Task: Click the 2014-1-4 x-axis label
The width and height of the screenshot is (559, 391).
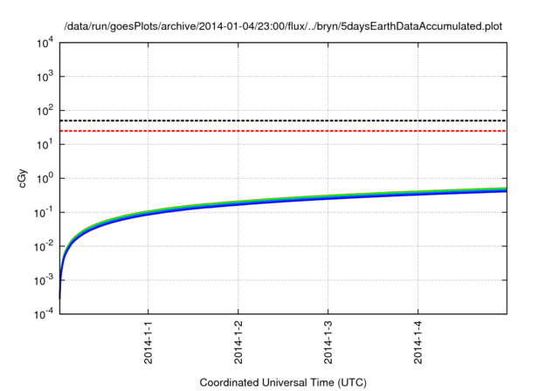Action: click(418, 342)
